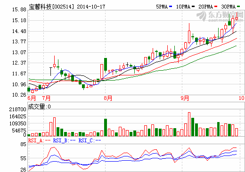Screen dimensions: 245x172
Task: Click the RSI_A:-- indicator label
Action: point(39,140)
